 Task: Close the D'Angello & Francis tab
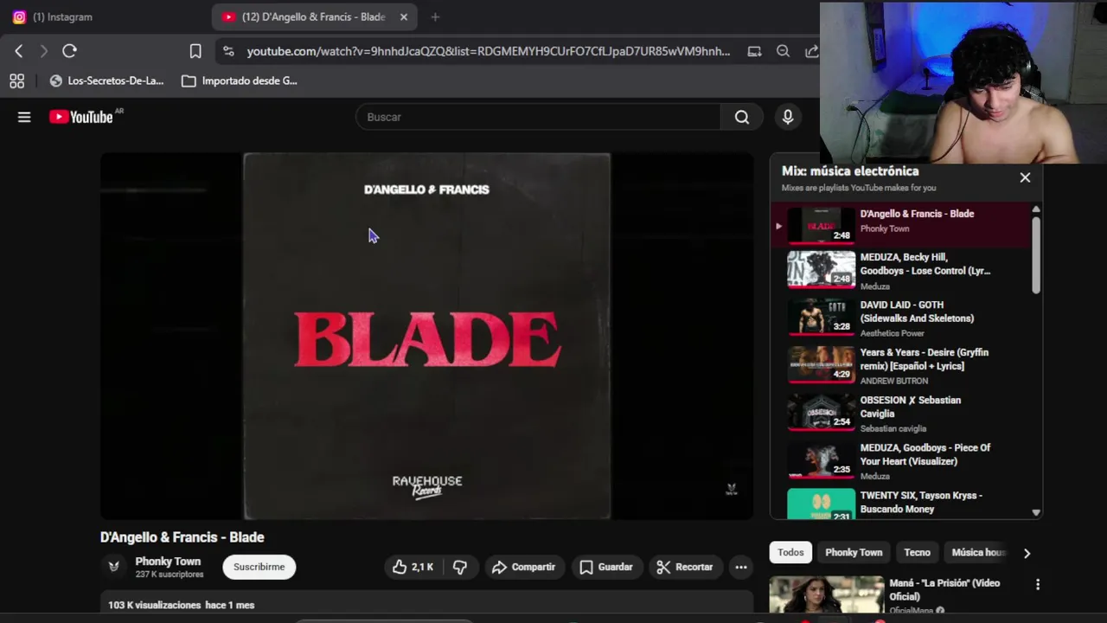[x=403, y=16]
